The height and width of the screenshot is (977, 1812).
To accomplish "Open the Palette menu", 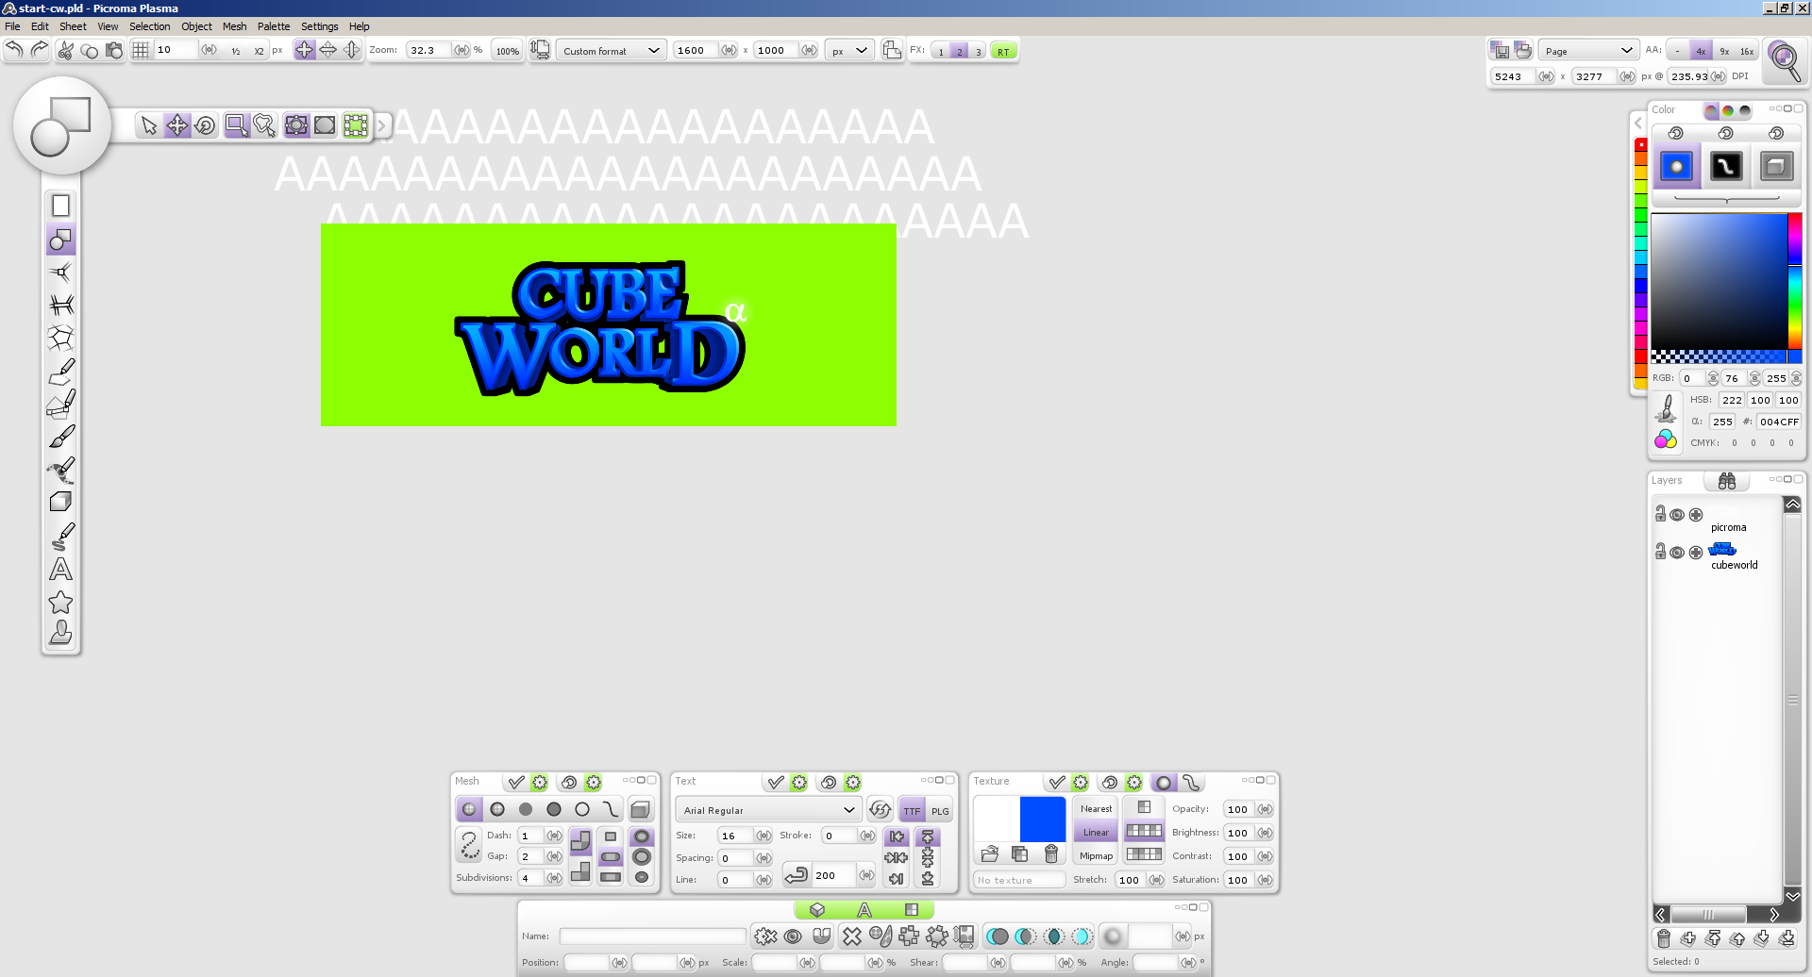I will point(274,26).
